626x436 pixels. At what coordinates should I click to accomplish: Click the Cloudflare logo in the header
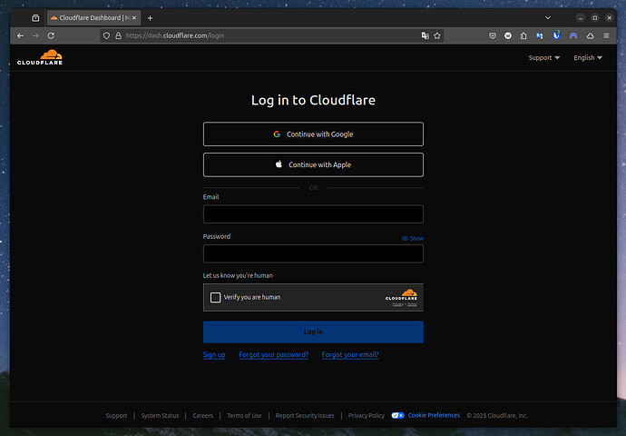coord(40,57)
